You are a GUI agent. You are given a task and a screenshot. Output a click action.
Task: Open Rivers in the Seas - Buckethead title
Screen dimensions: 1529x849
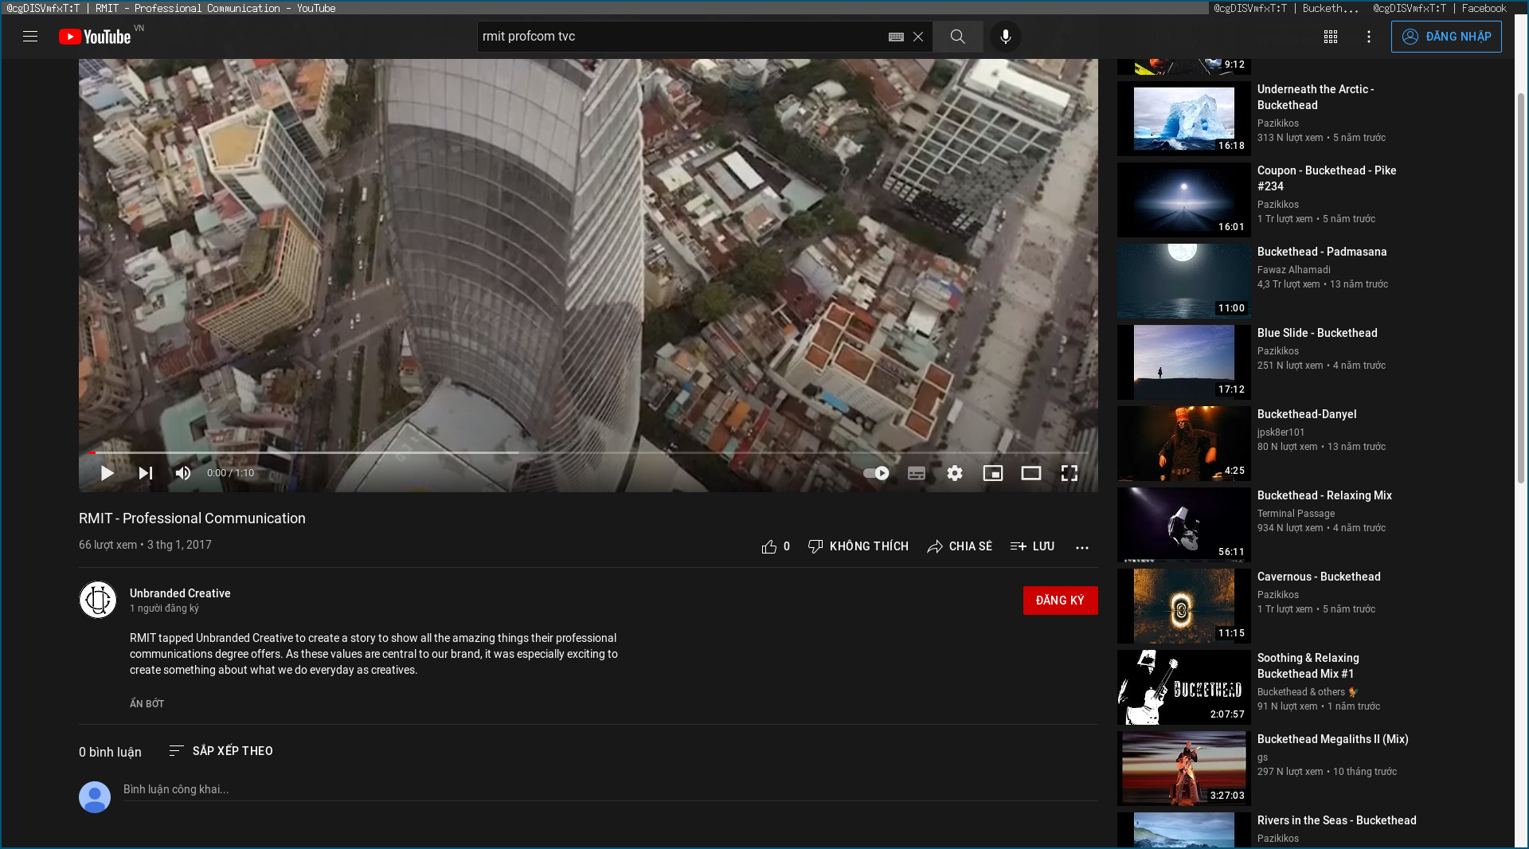point(1337,820)
